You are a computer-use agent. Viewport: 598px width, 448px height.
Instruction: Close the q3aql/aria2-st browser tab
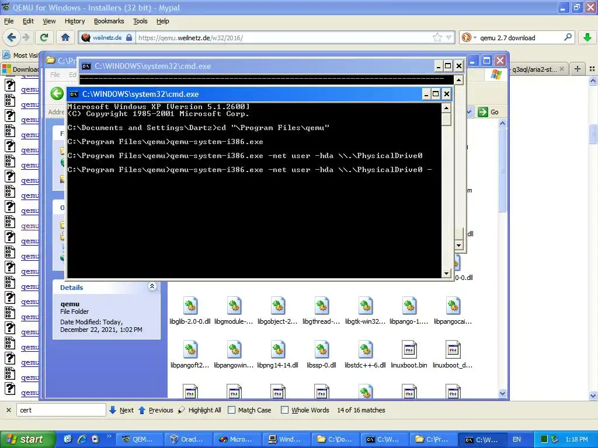[561, 69]
